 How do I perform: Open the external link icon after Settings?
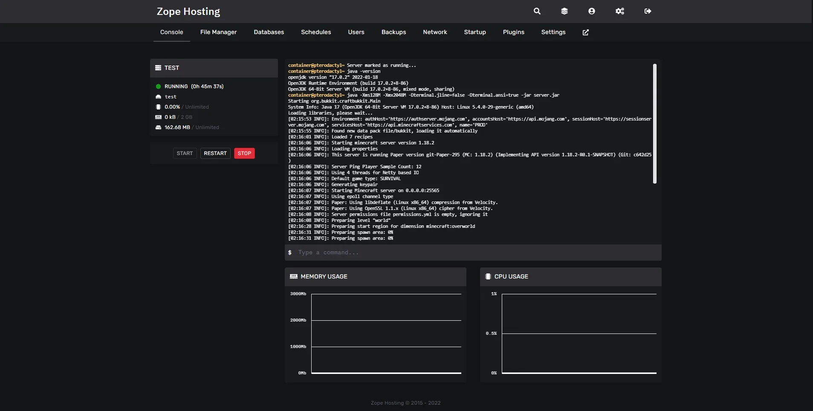(585, 32)
